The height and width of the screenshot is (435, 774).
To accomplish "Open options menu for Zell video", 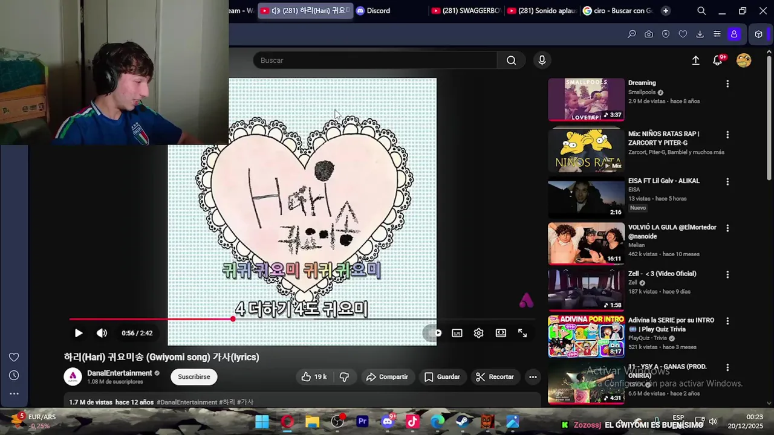I will pyautogui.click(x=727, y=274).
